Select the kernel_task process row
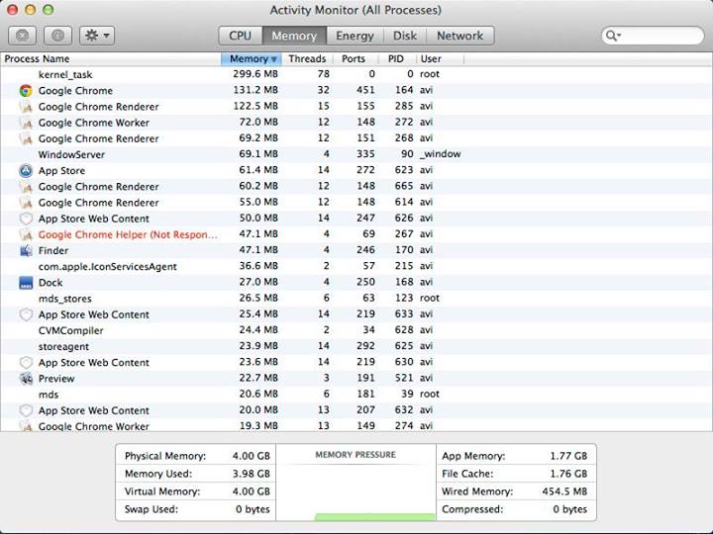The image size is (713, 534). [356, 74]
